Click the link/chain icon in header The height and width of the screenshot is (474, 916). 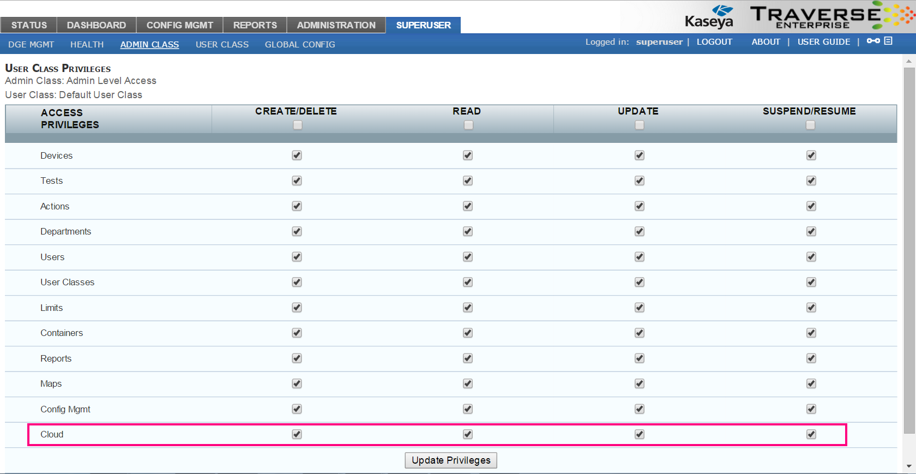(x=873, y=41)
